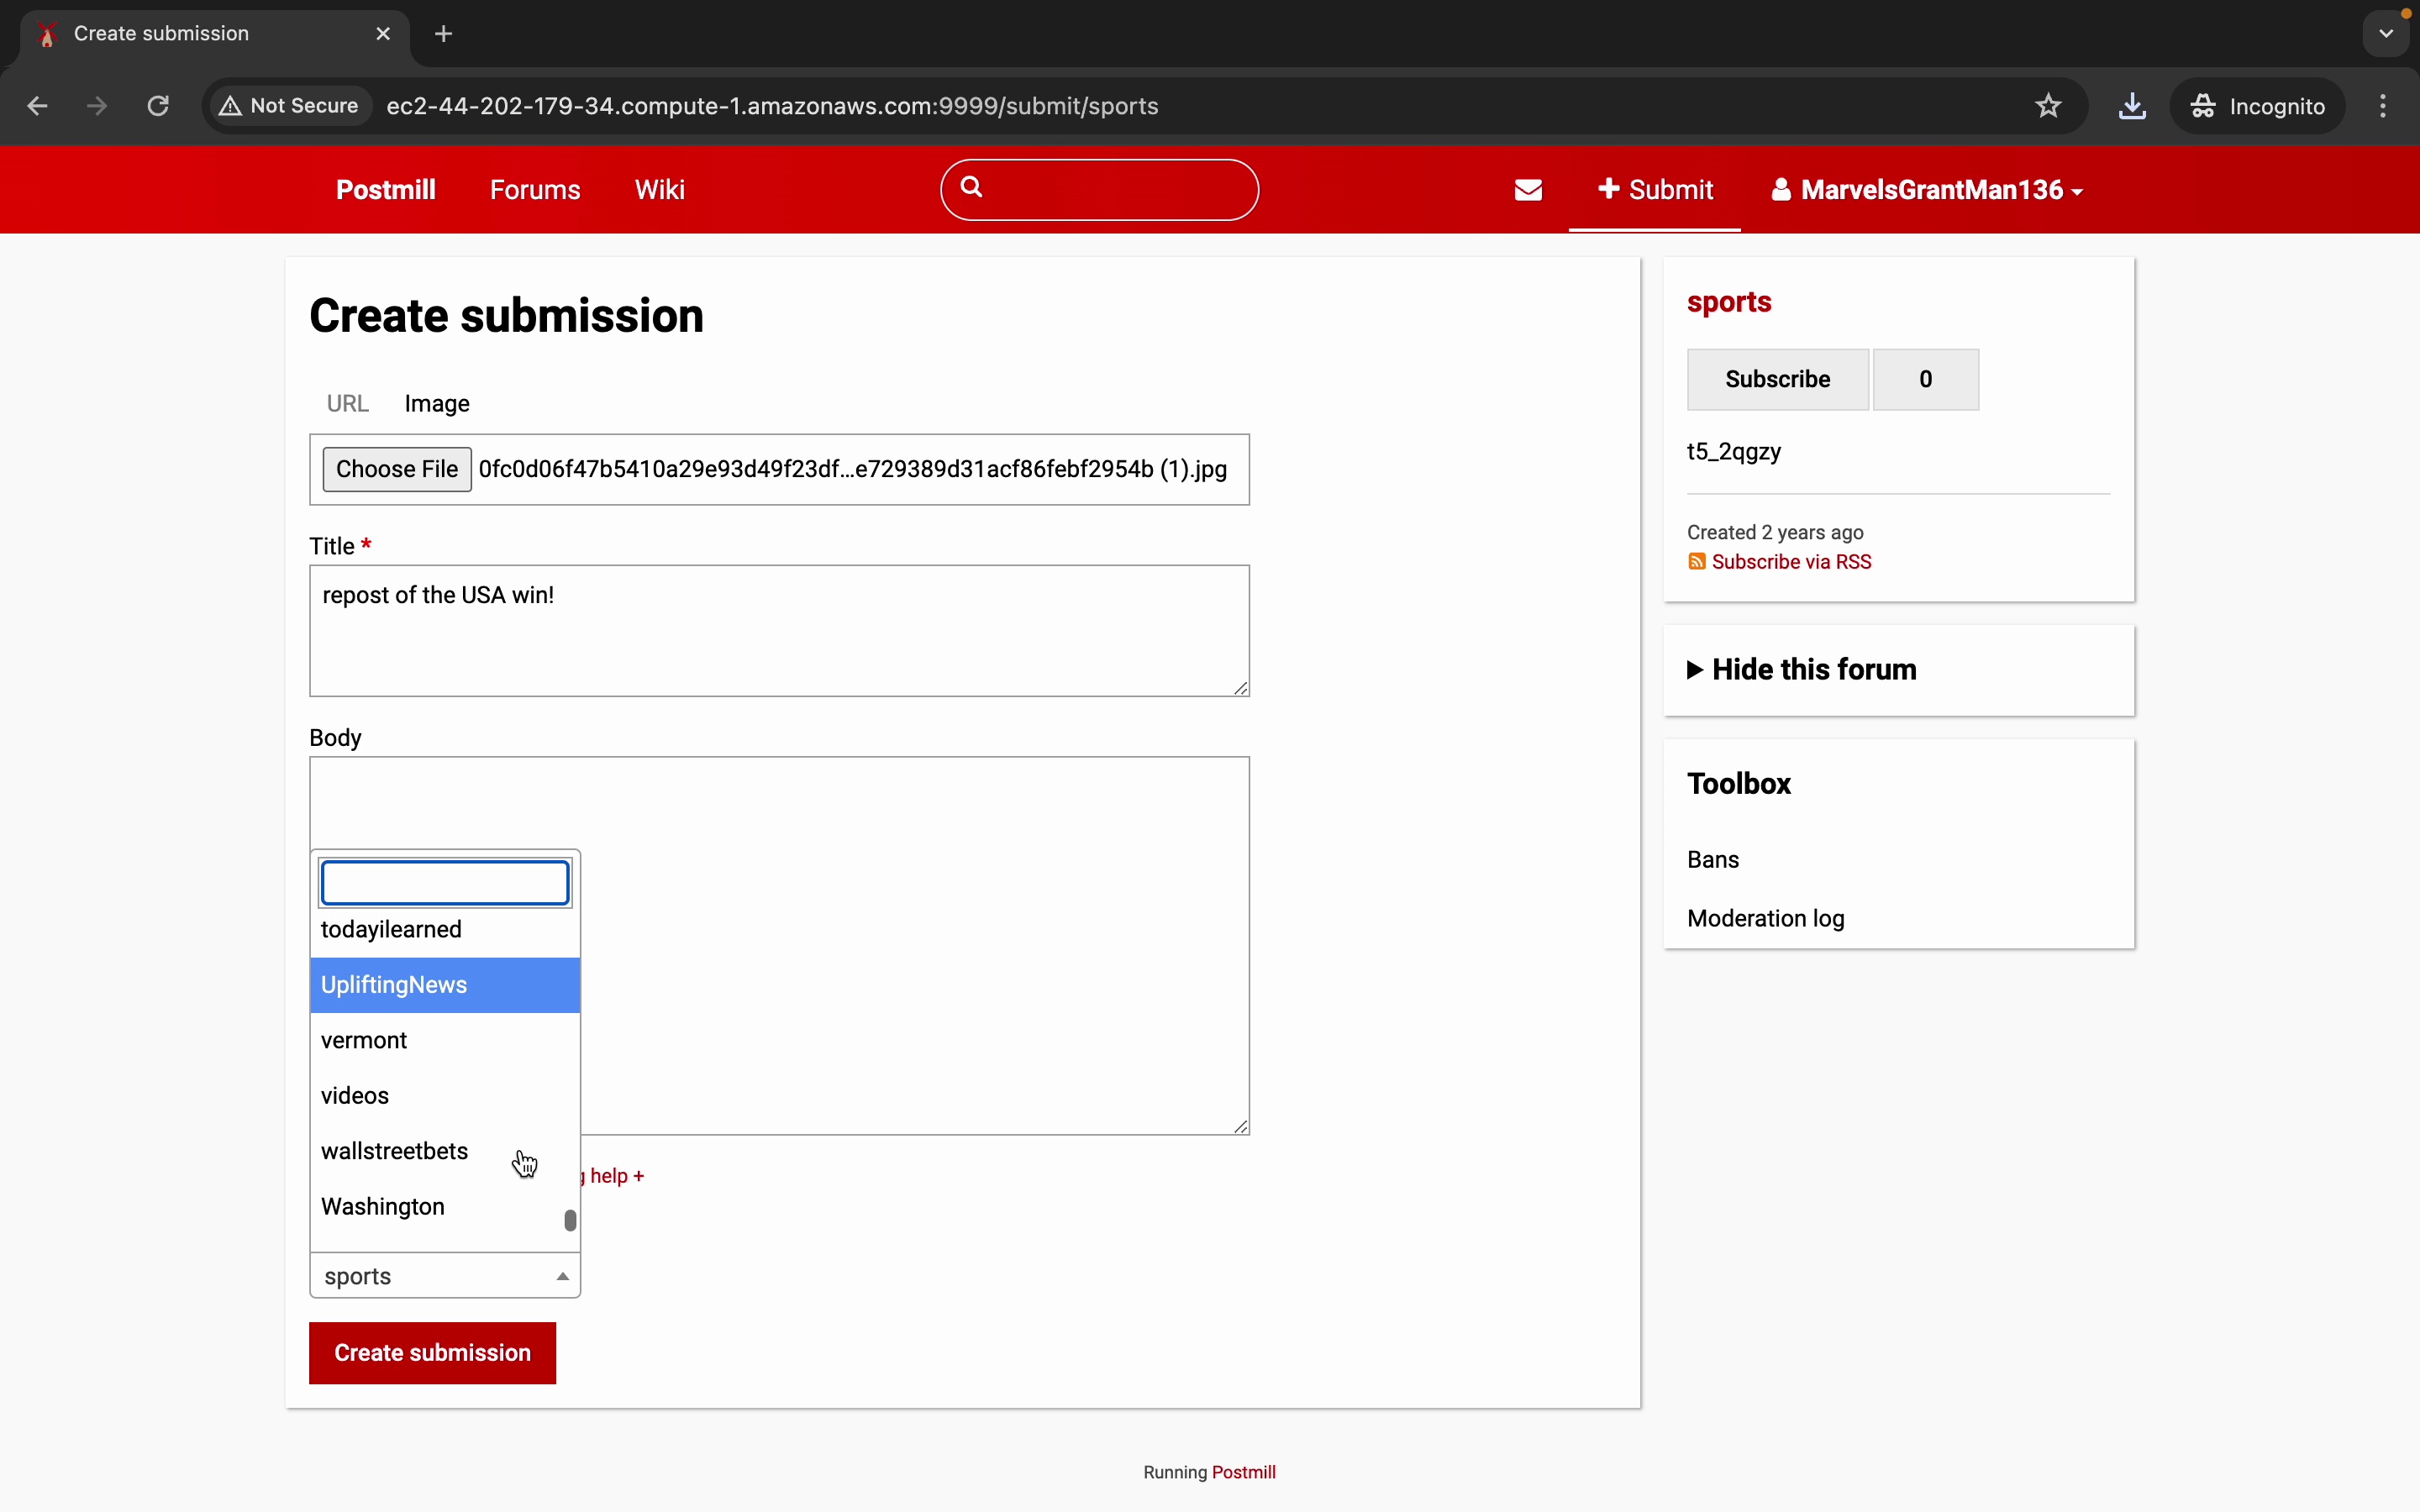Open a new browser tab
This screenshot has width=2420, height=1512.
[x=444, y=34]
